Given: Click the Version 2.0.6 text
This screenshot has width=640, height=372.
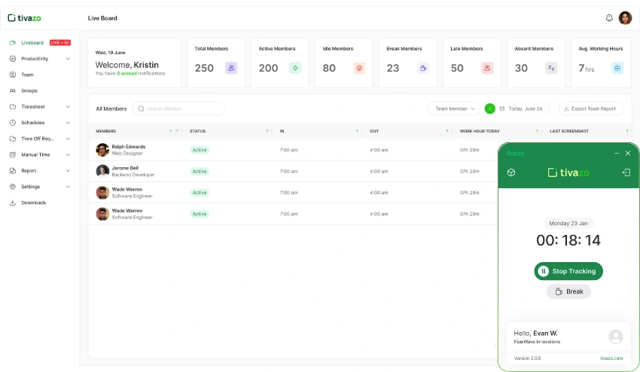Looking at the screenshot, I should [527, 358].
